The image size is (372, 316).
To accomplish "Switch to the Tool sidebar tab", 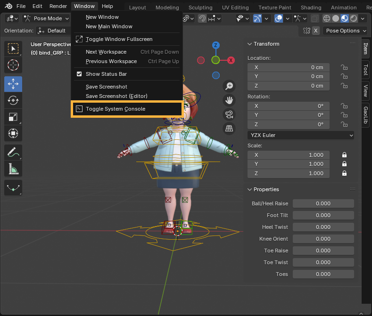I will 365,70.
